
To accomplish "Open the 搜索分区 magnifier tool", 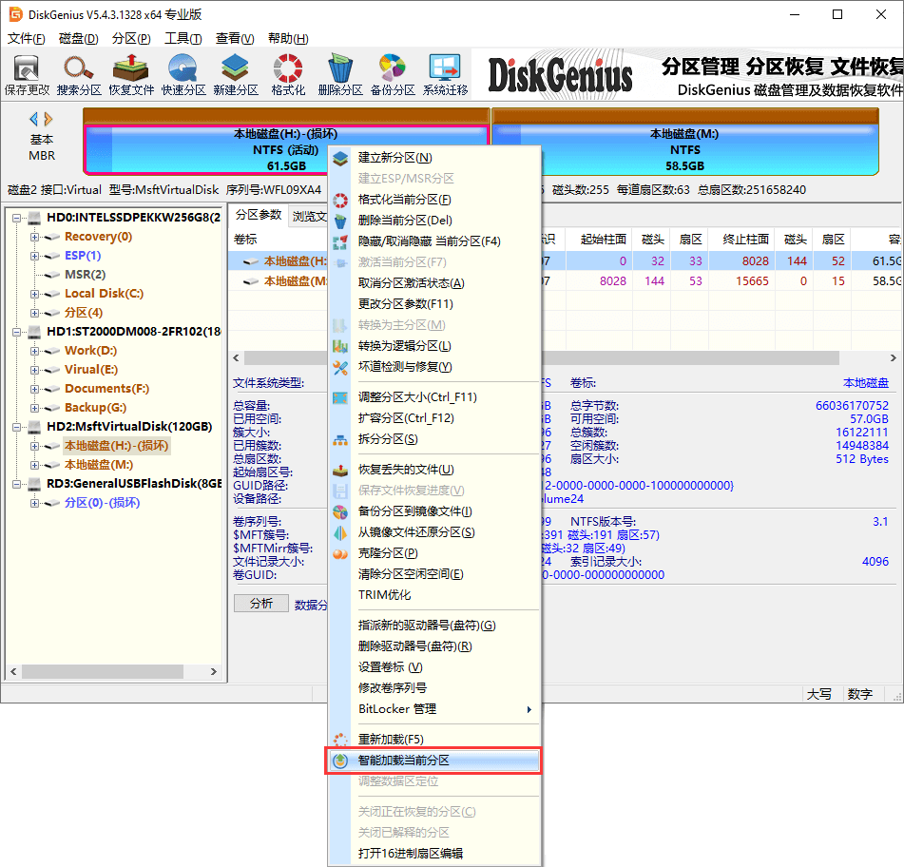I will pyautogui.click(x=79, y=74).
